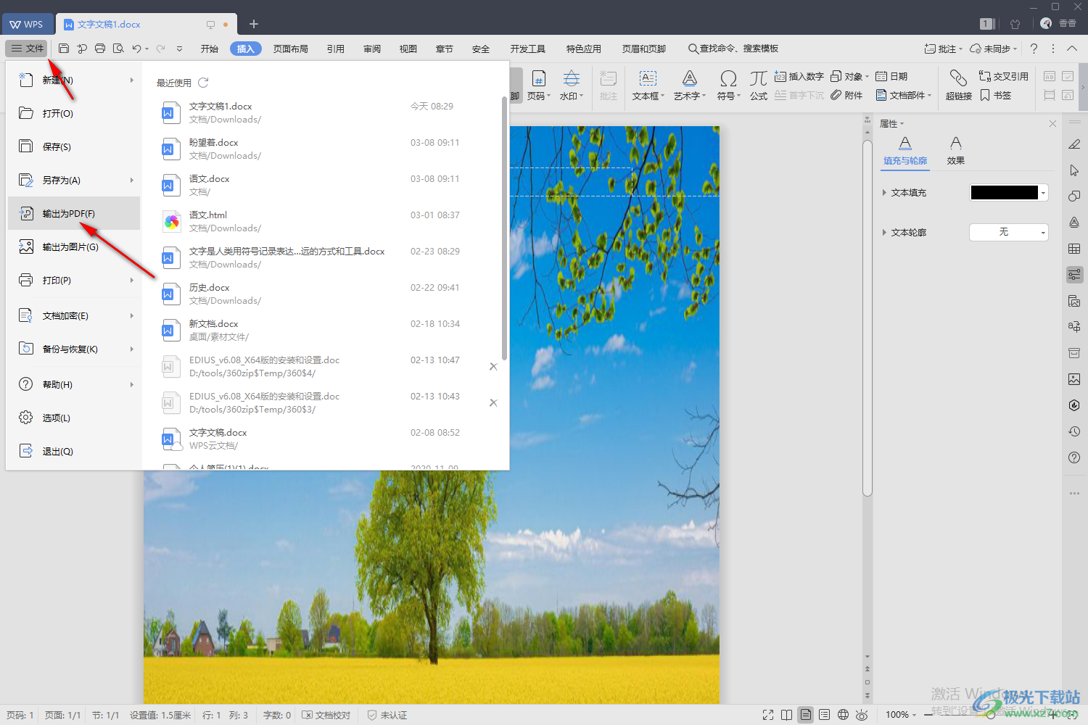Click the Page Number (页码) icon
Image resolution: width=1088 pixels, height=725 pixels.
click(538, 84)
